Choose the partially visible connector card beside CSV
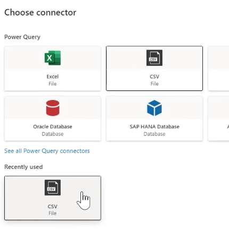Screen dimensions: 229x239 (x=218, y=68)
